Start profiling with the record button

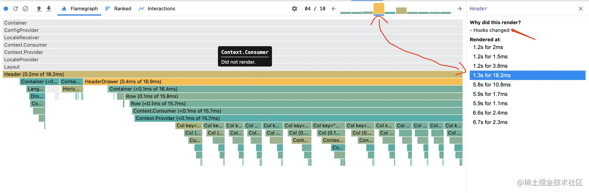pos(6,9)
